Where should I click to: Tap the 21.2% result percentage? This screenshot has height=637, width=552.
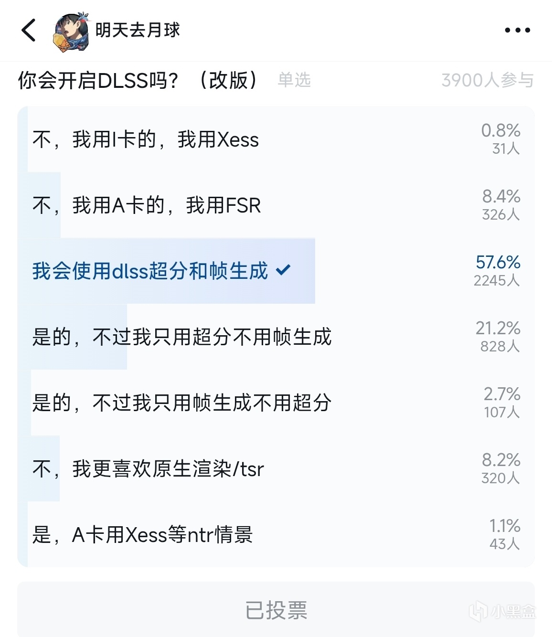pyautogui.click(x=498, y=328)
